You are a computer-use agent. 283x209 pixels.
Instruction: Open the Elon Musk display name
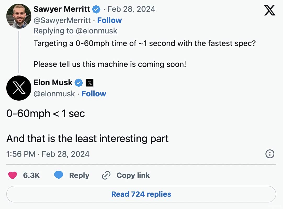coord(53,83)
